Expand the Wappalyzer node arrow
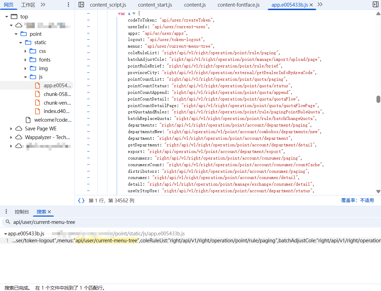 (x=11, y=137)
